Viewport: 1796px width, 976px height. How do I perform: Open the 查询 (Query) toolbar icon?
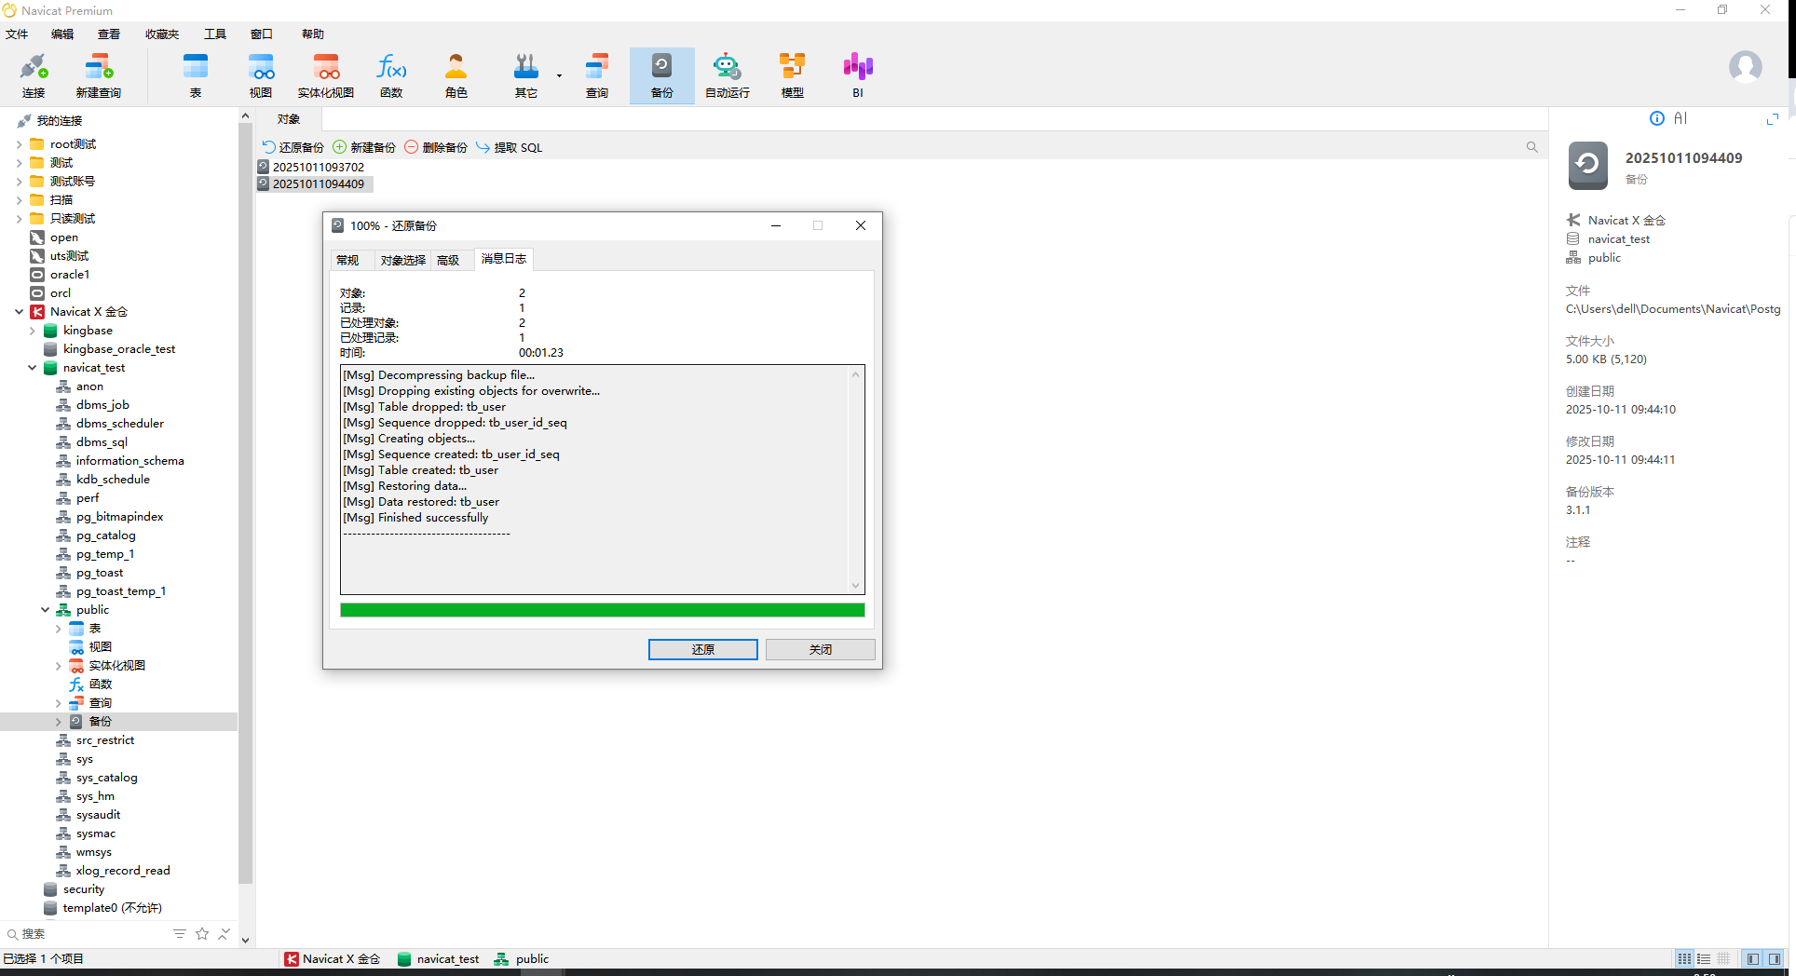[597, 75]
